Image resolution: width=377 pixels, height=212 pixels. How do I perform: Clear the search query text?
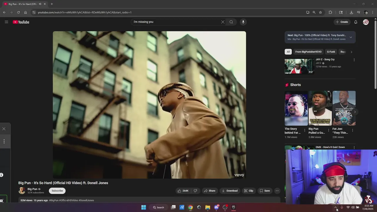[x=223, y=22]
